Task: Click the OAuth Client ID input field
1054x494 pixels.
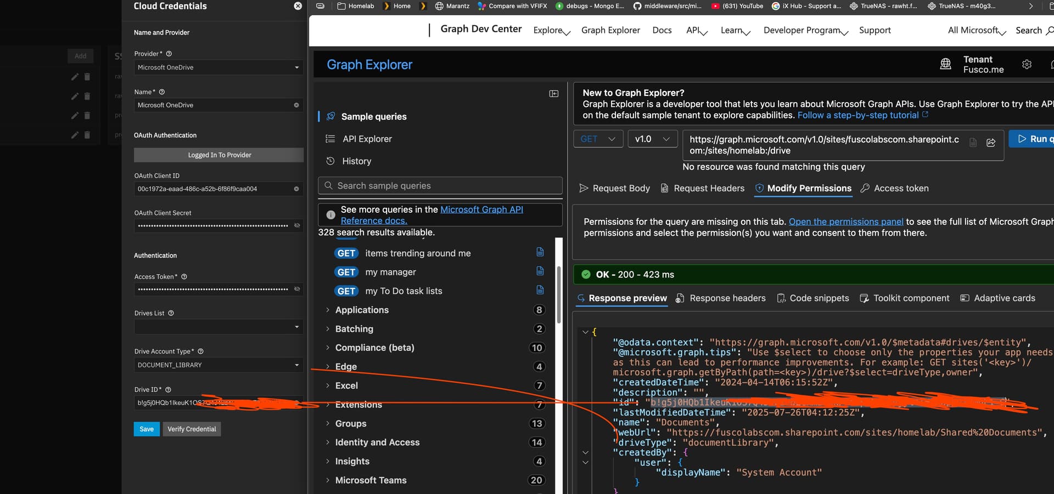Action: point(218,189)
